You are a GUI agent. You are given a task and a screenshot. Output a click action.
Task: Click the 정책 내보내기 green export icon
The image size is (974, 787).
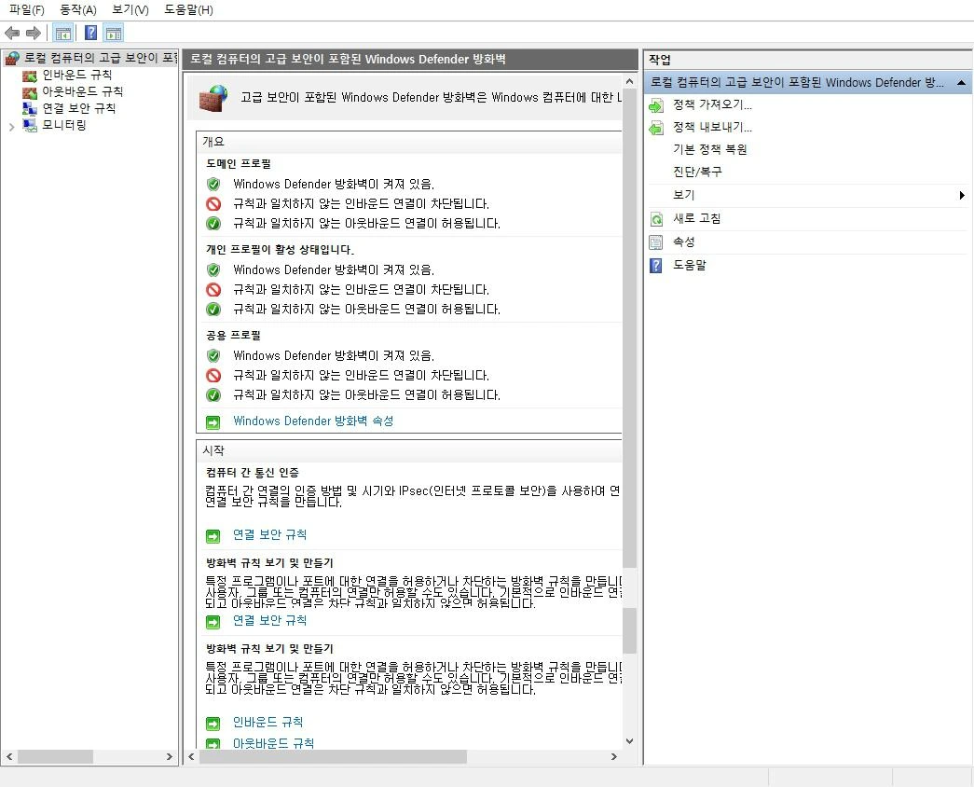point(656,128)
